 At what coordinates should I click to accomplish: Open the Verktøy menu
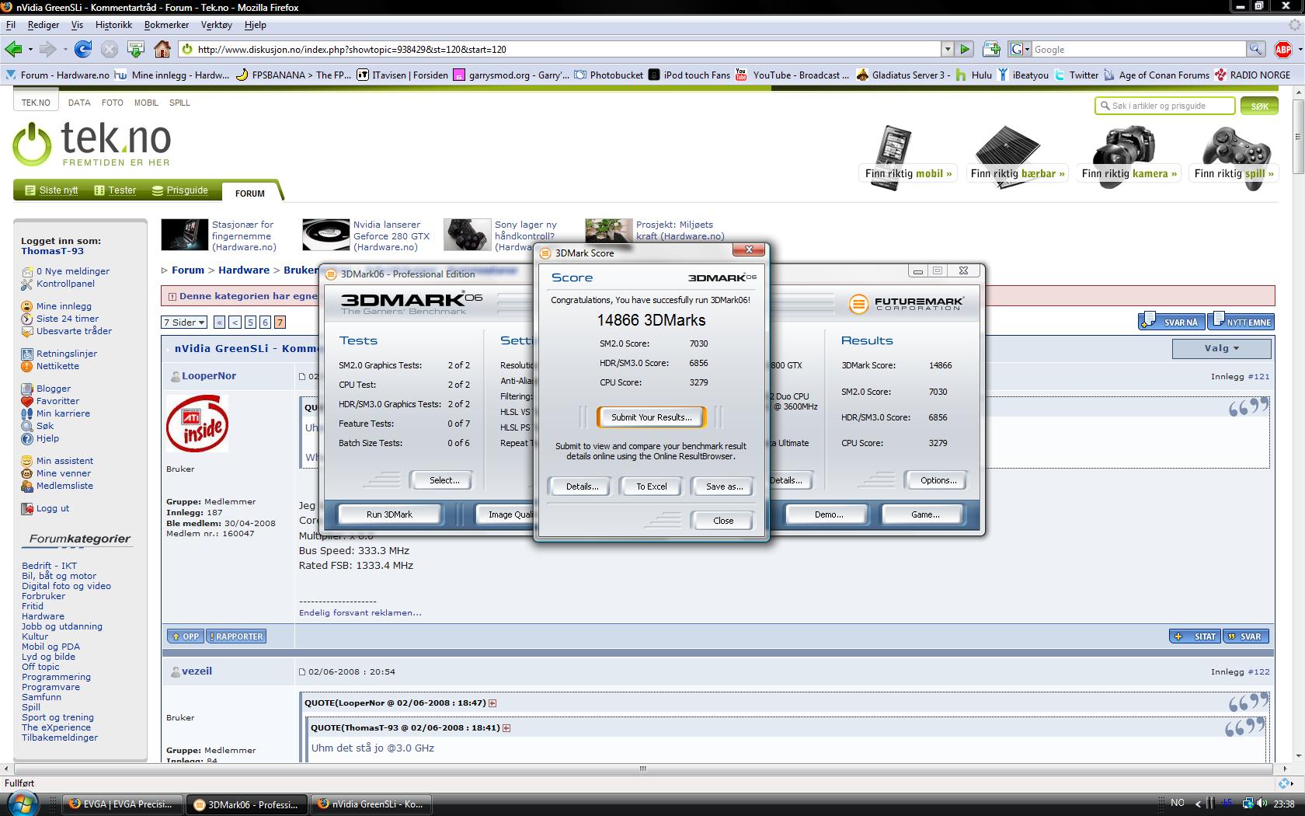(x=216, y=24)
